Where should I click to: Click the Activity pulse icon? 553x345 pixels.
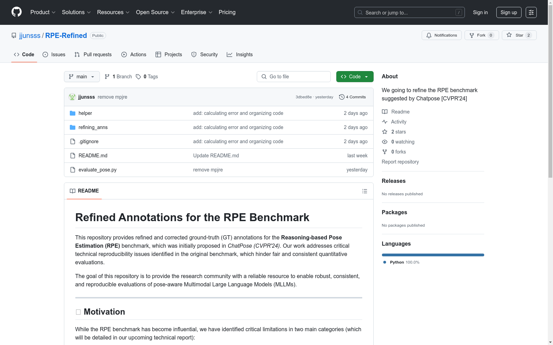(x=385, y=122)
